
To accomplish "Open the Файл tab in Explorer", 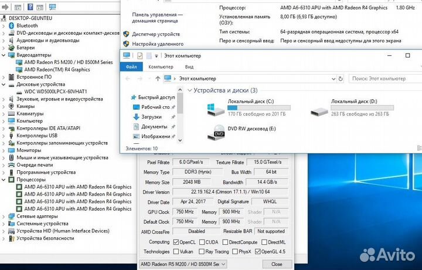I will pos(131,67).
